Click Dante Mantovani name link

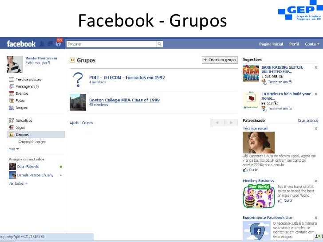(x=41, y=58)
